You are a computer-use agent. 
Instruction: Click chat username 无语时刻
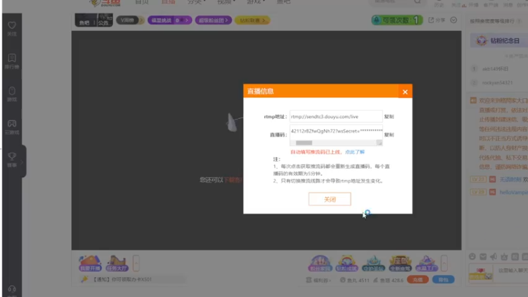(x=510, y=180)
